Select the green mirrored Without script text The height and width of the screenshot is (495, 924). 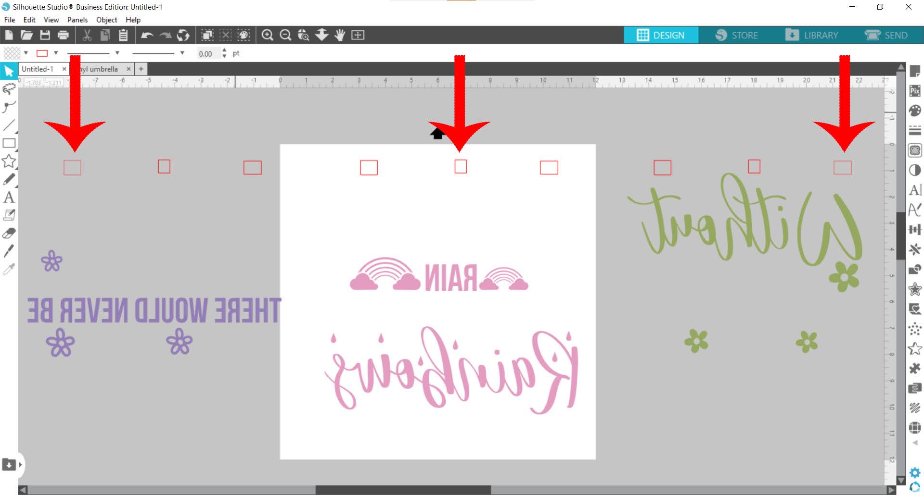point(744,219)
